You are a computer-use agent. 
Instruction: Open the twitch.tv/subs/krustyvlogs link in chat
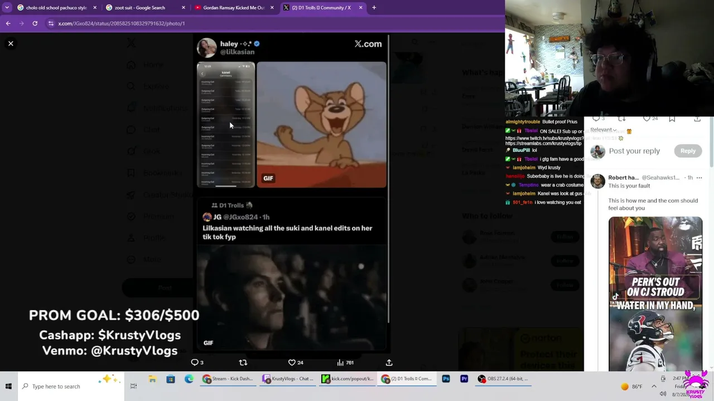tap(543, 138)
